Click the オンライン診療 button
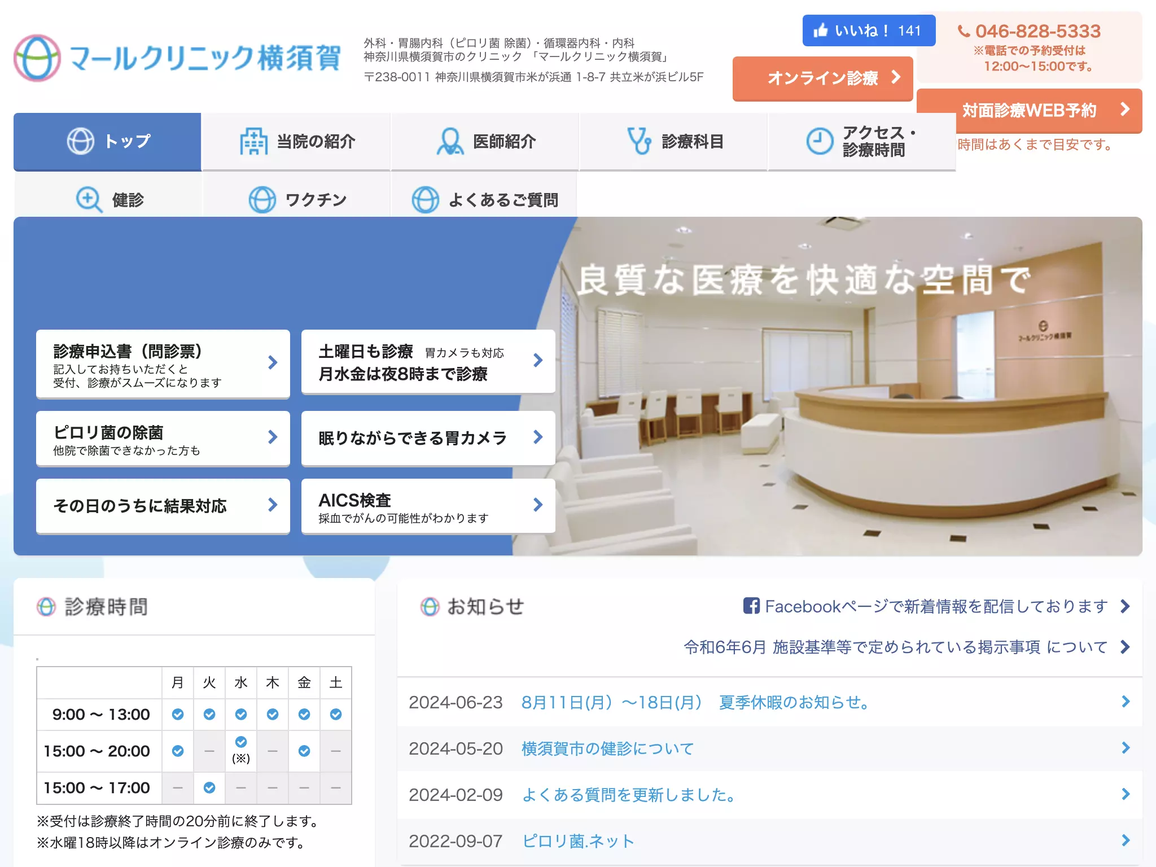Viewport: 1156px width, 867px height. [x=823, y=78]
